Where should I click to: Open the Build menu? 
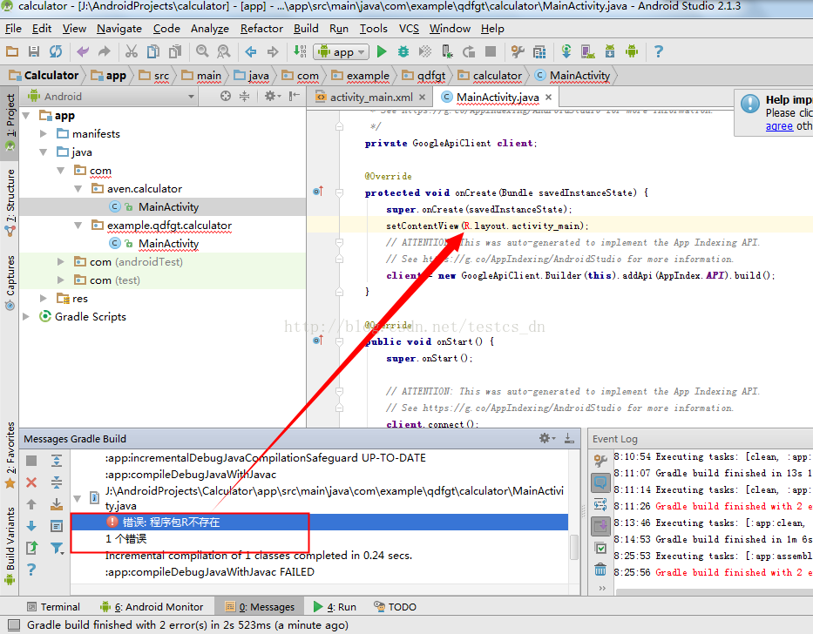306,29
